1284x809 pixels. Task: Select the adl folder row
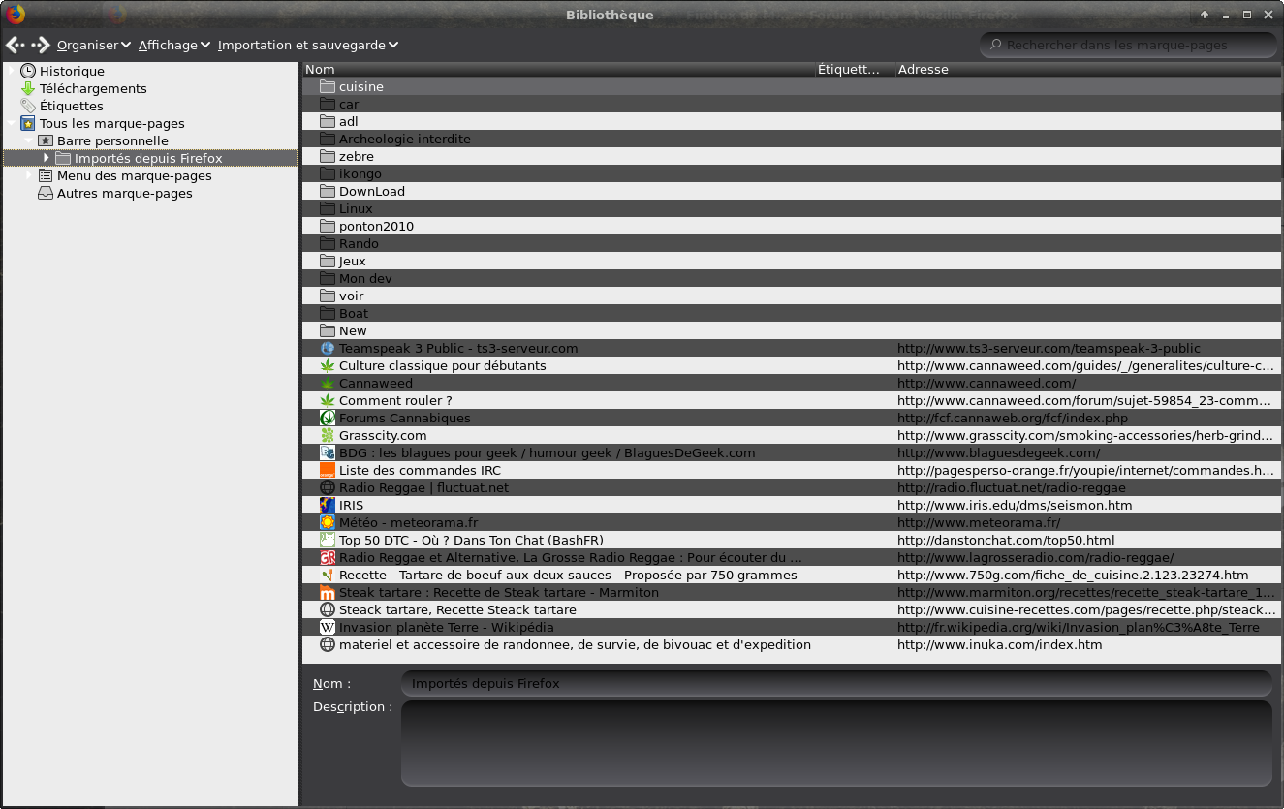[x=791, y=121]
